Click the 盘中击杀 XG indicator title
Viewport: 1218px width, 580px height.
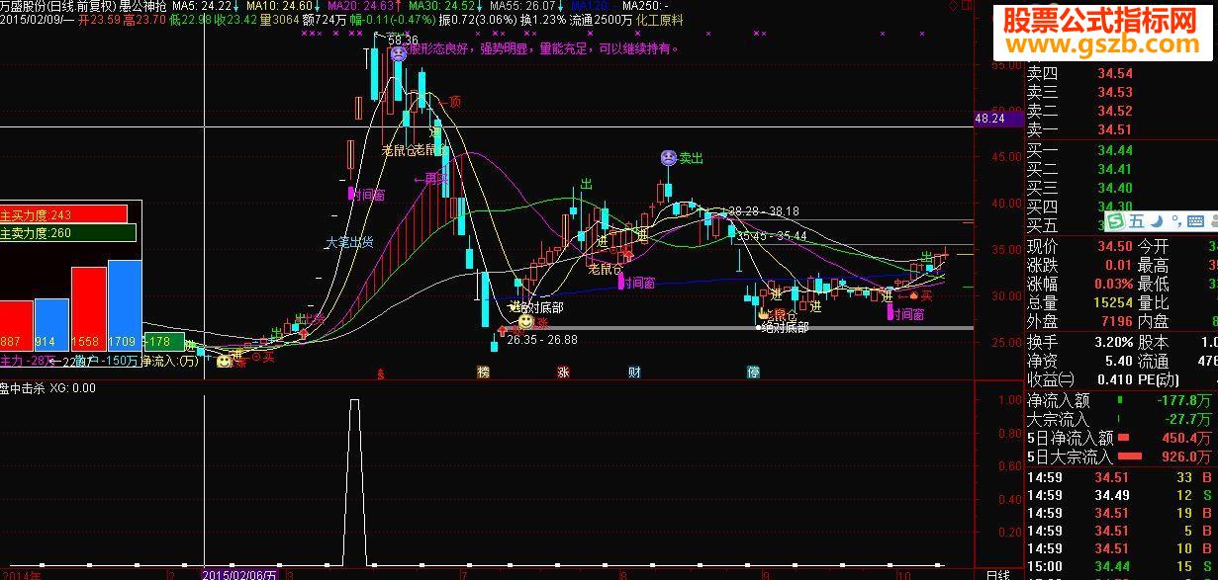[x=48, y=388]
